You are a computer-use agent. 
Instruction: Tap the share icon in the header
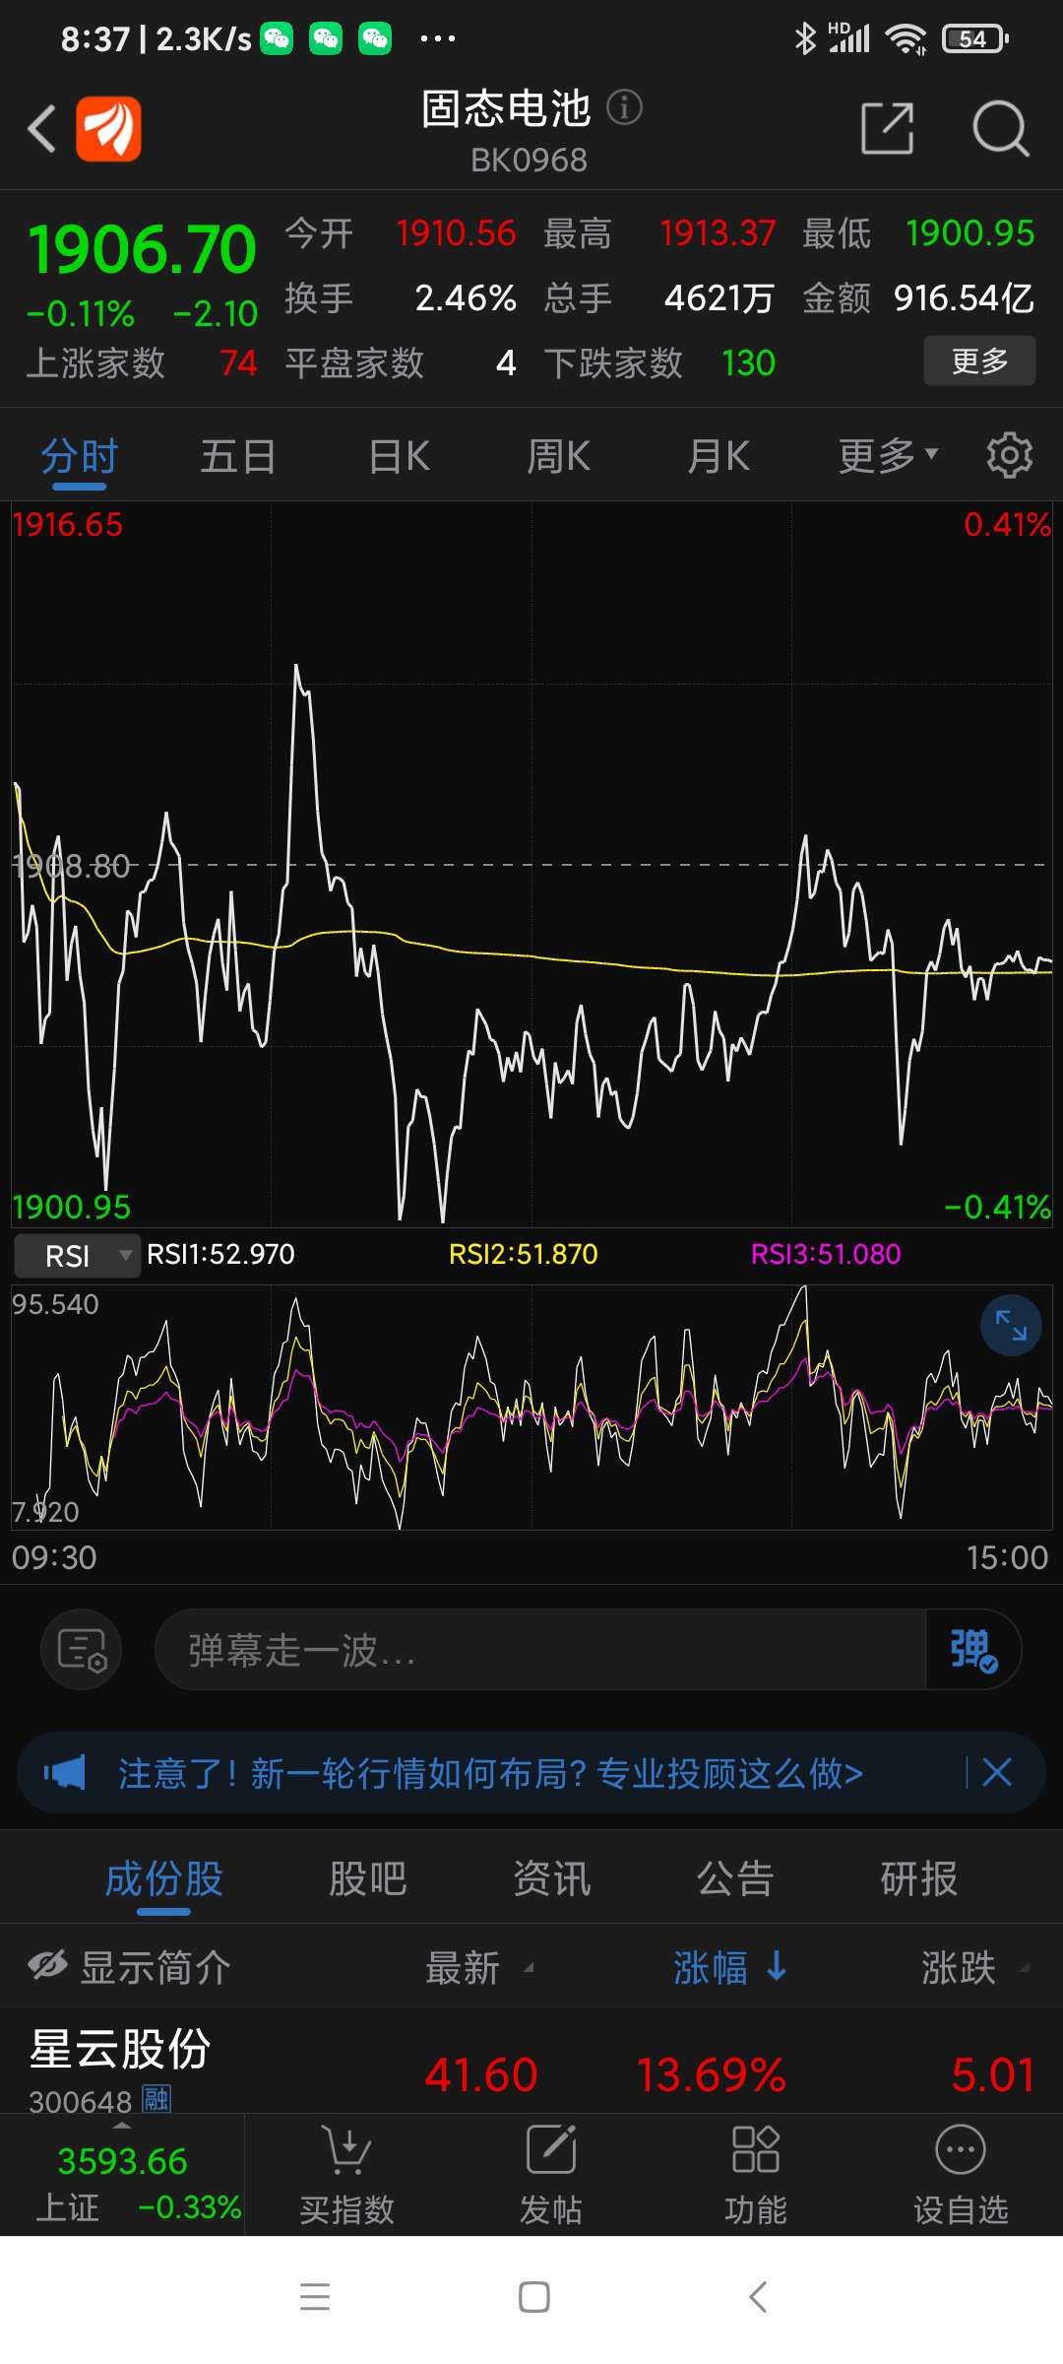(x=887, y=128)
